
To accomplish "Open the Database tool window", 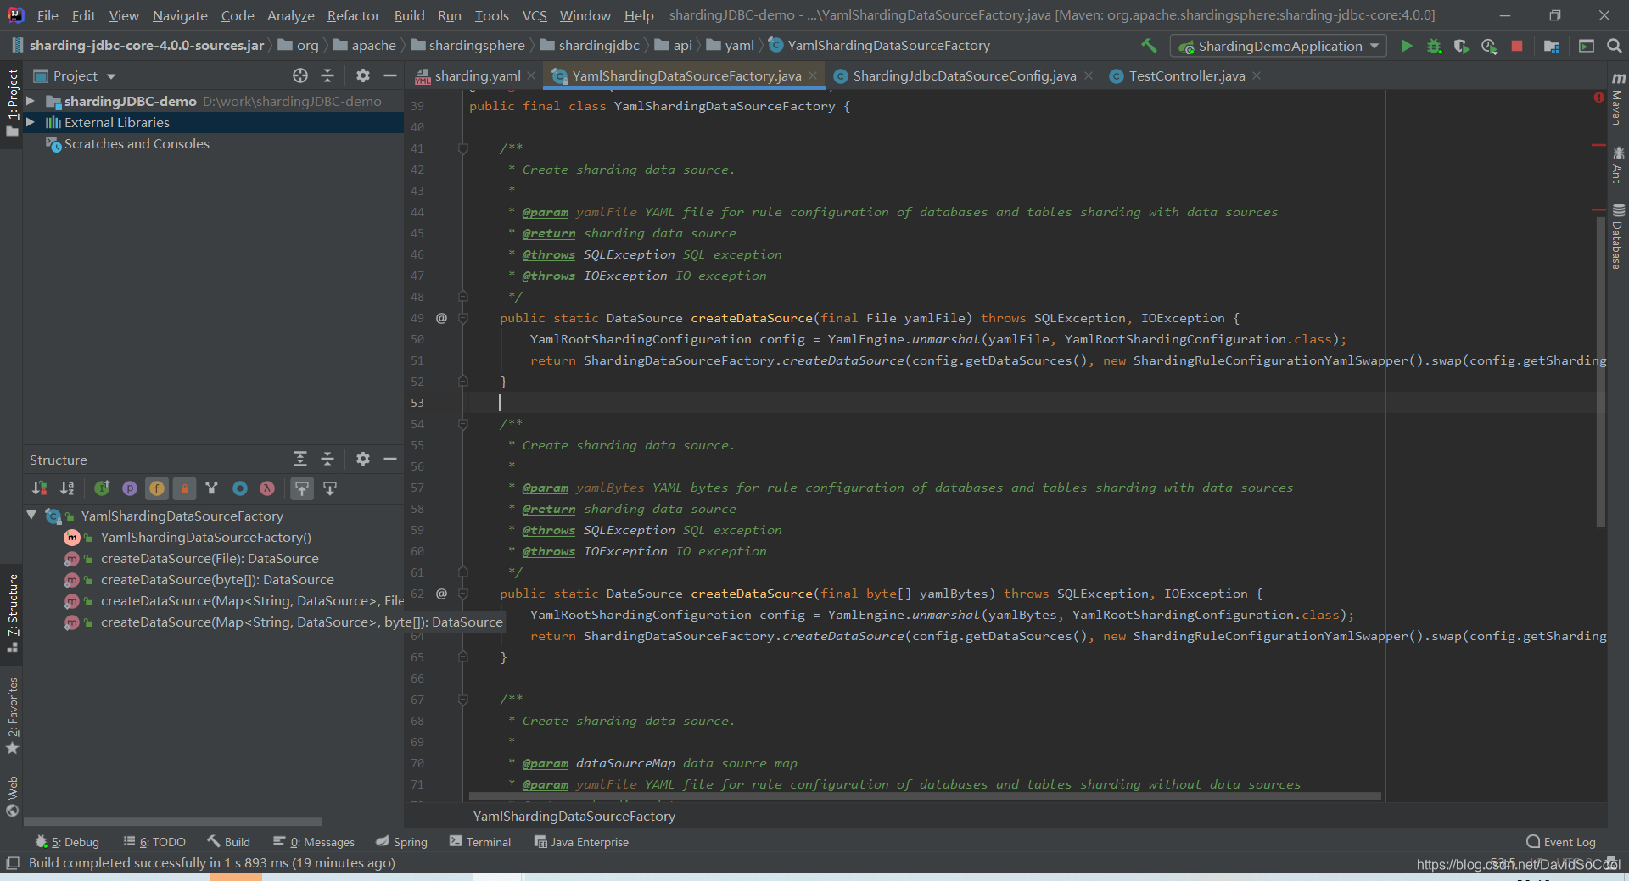I will pos(1617,237).
